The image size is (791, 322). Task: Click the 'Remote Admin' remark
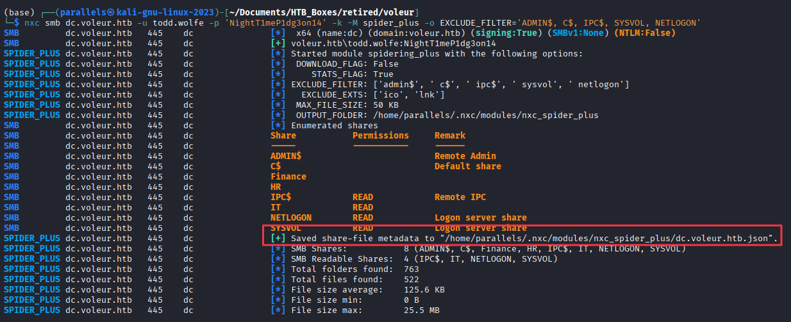click(465, 156)
